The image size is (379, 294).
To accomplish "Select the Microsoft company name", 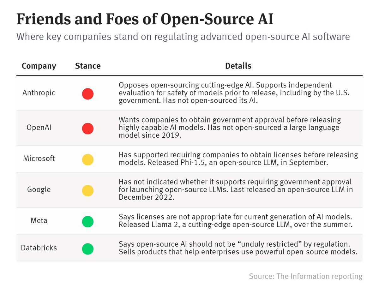I will (x=39, y=159).
